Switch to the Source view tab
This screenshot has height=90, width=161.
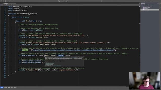coord(2,87)
